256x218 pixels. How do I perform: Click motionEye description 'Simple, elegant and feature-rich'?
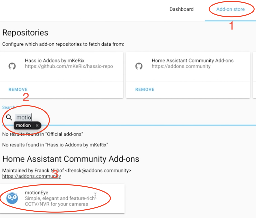60,198
